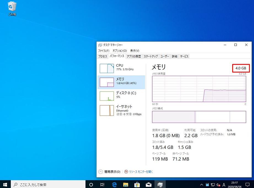Launch Microsoft Edge from taskbar
Screen dimensions: 254x188
tap(114, 184)
